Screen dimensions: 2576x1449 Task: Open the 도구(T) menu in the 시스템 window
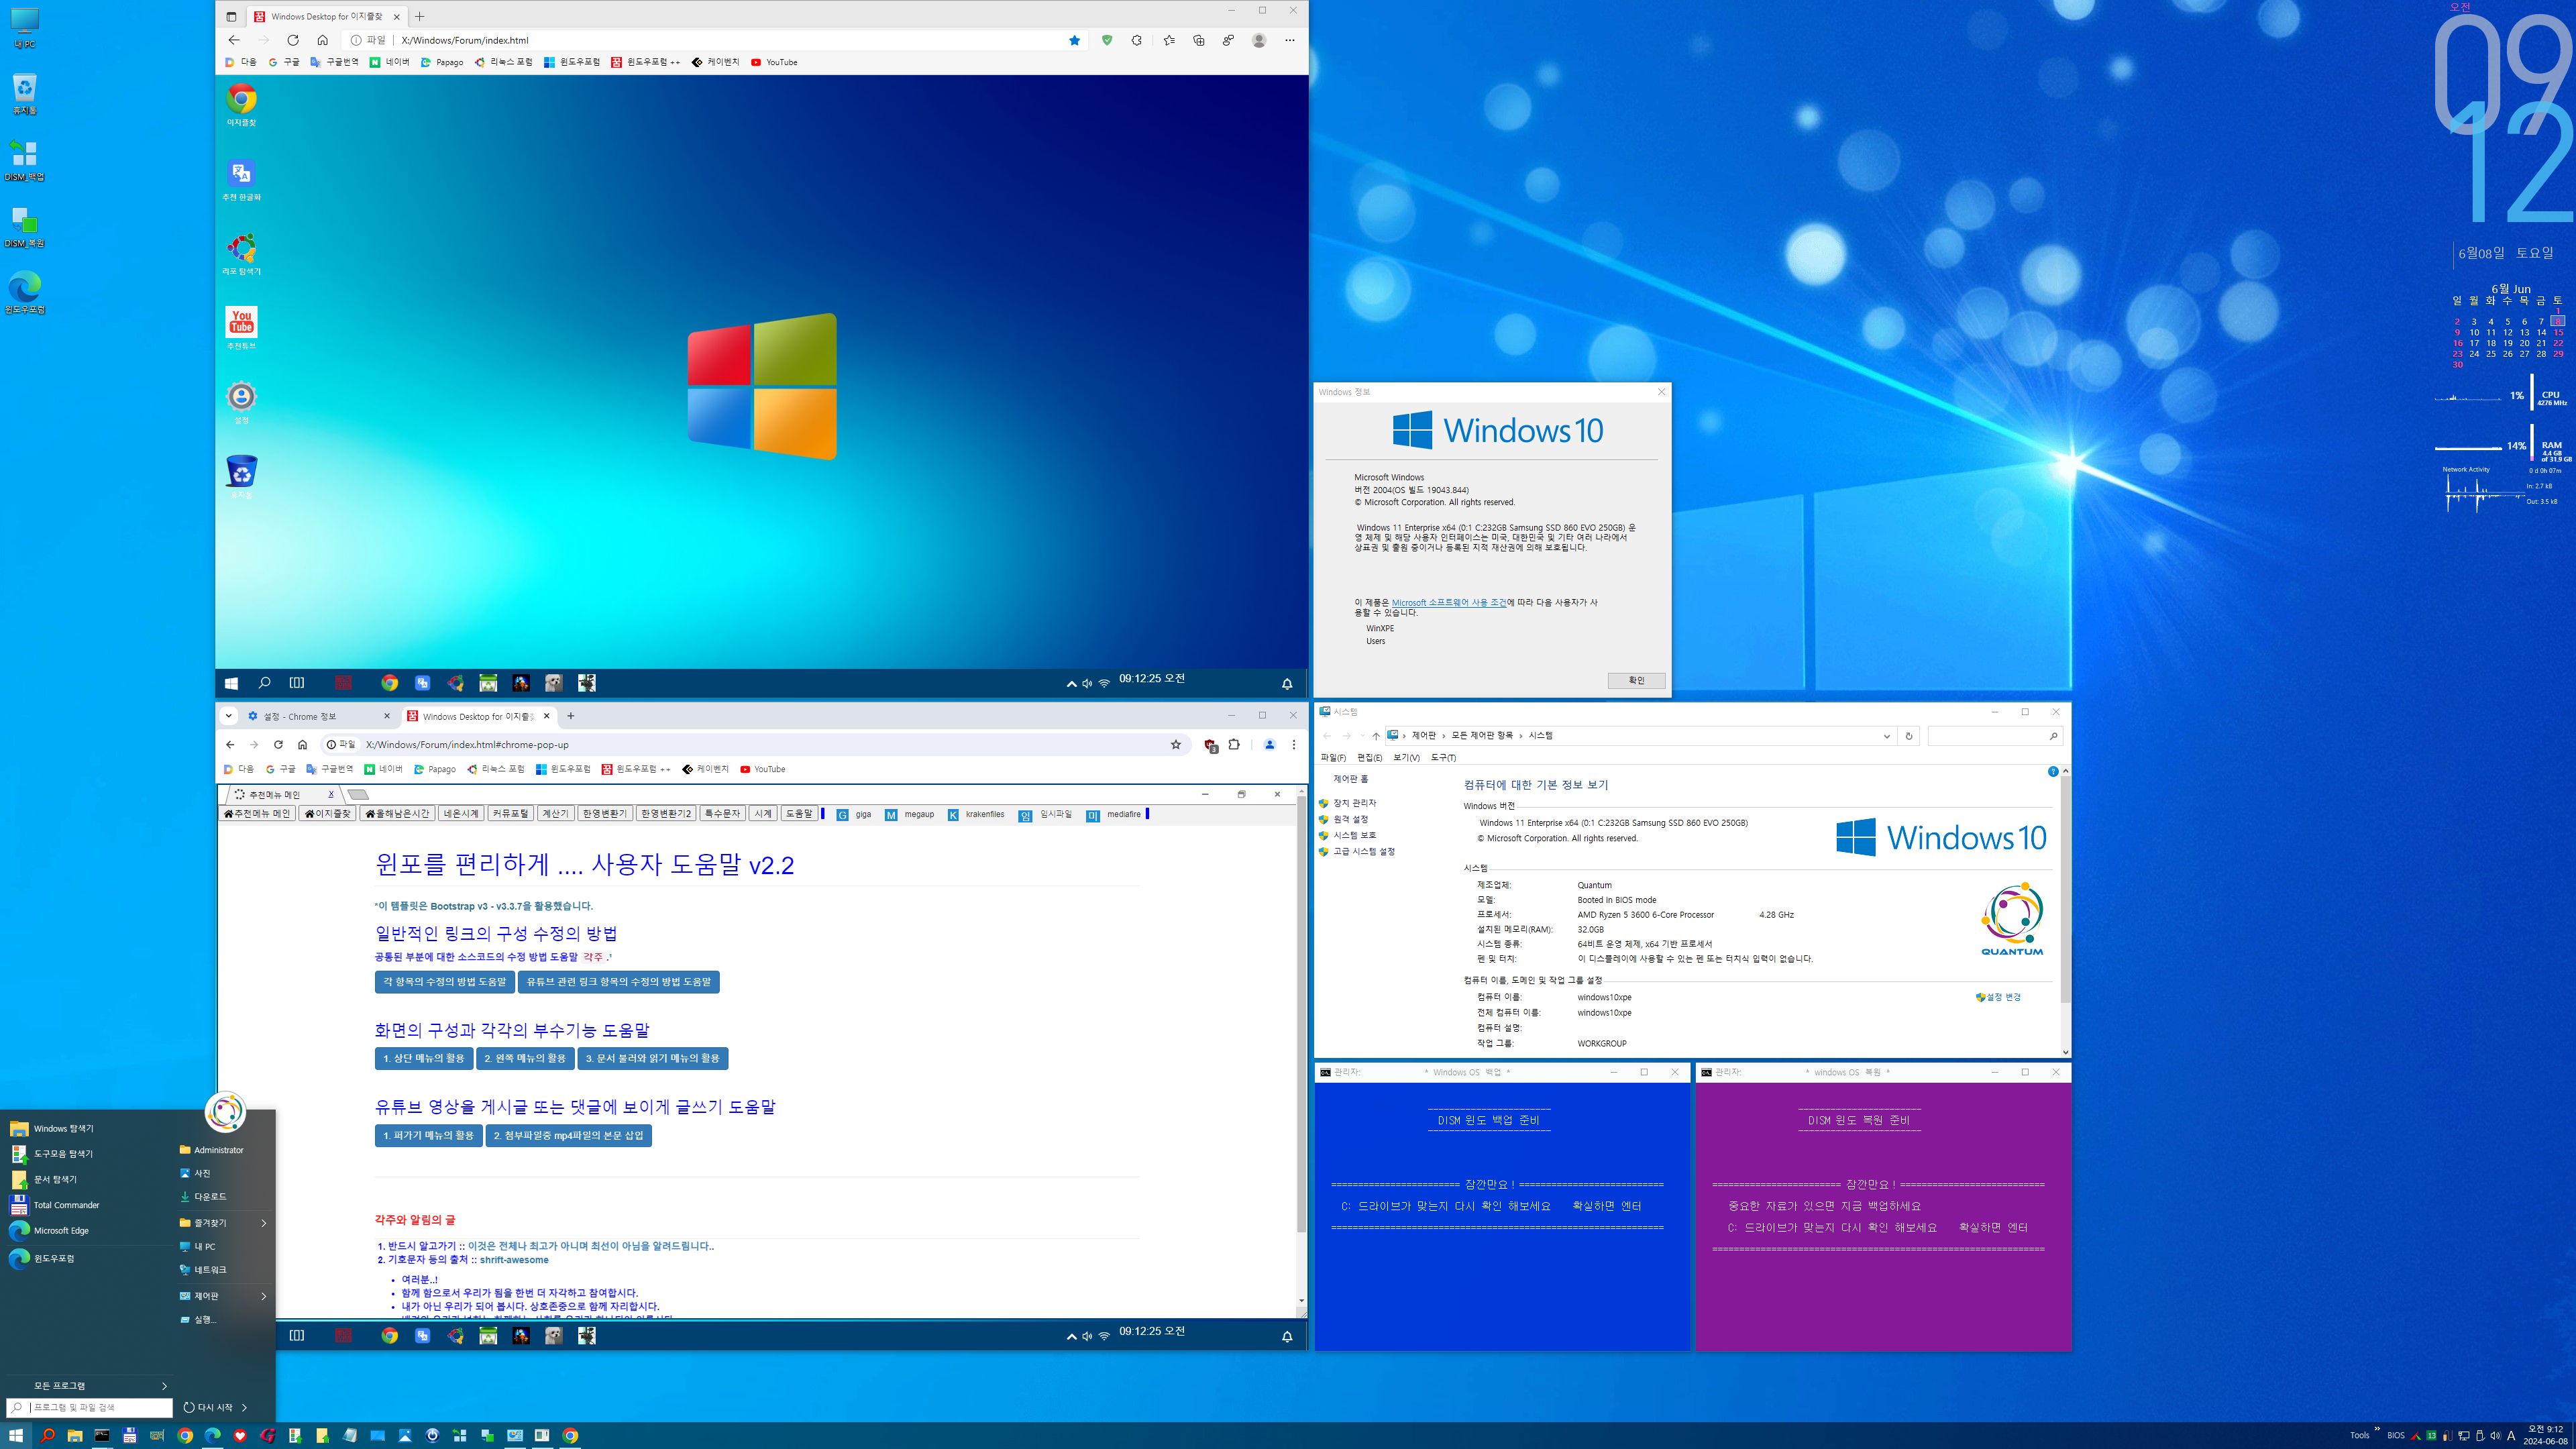click(1443, 758)
